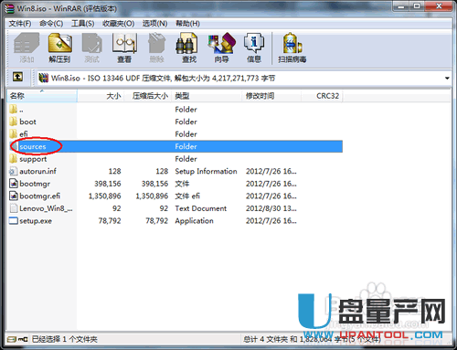Select the parent '..' folder icon
The width and height of the screenshot is (457, 350).
pyautogui.click(x=14, y=110)
